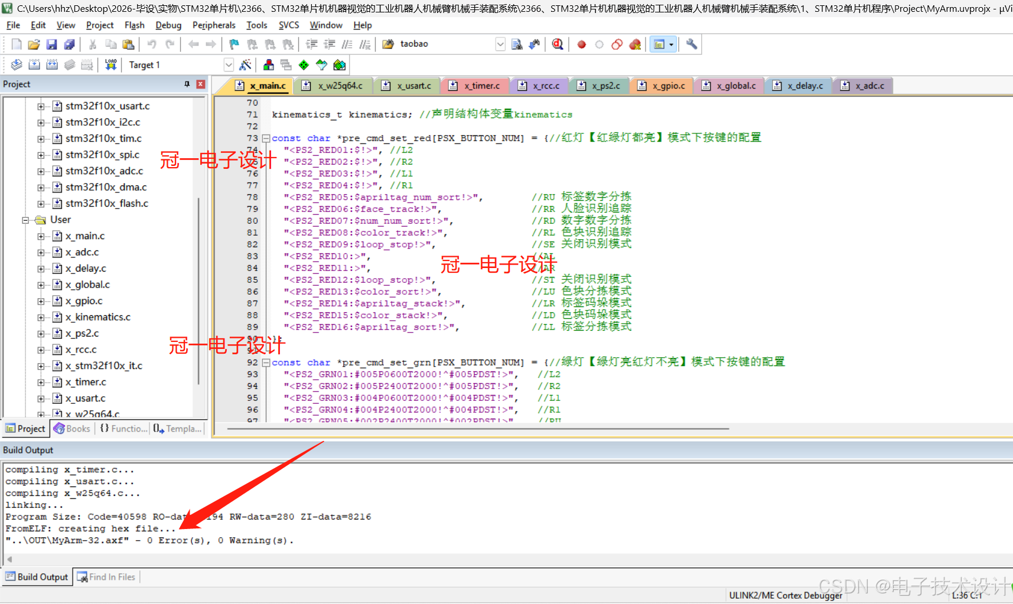
Task: Open the Peripherals menu
Action: pyautogui.click(x=214, y=25)
